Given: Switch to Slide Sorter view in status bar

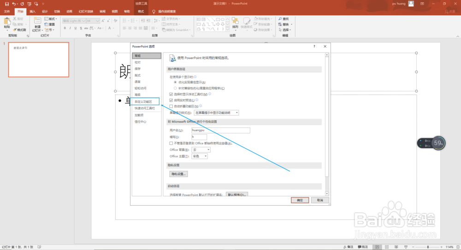Looking at the screenshot, I should [387, 247].
